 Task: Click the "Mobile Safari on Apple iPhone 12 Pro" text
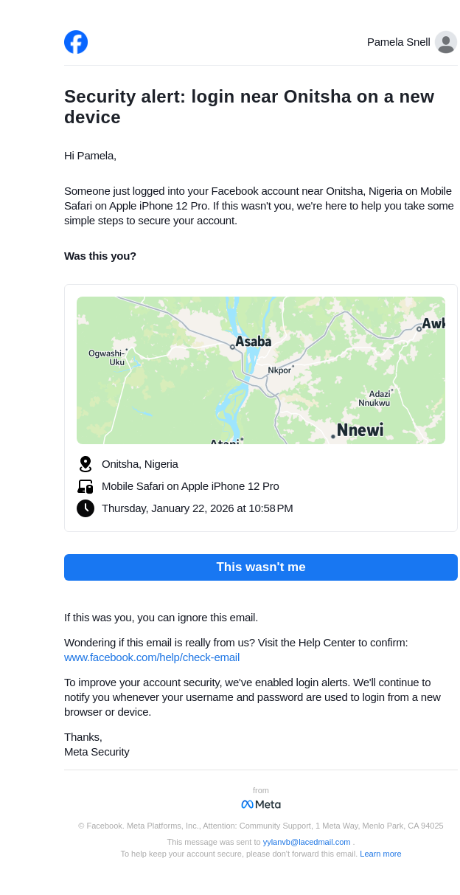coord(190,486)
